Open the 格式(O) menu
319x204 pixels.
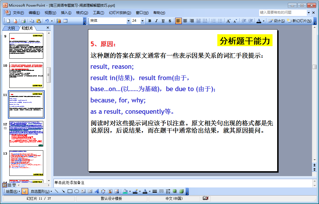tap(82, 13)
